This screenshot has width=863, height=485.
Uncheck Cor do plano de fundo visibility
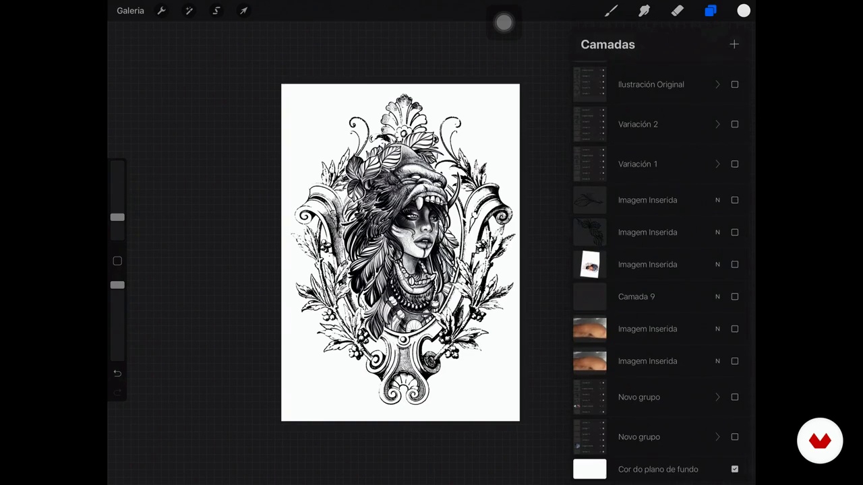pyautogui.click(x=735, y=469)
